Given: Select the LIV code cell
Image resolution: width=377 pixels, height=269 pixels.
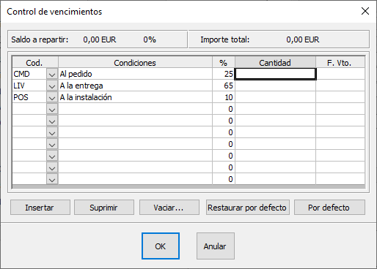Looking at the screenshot, I should (29, 86).
